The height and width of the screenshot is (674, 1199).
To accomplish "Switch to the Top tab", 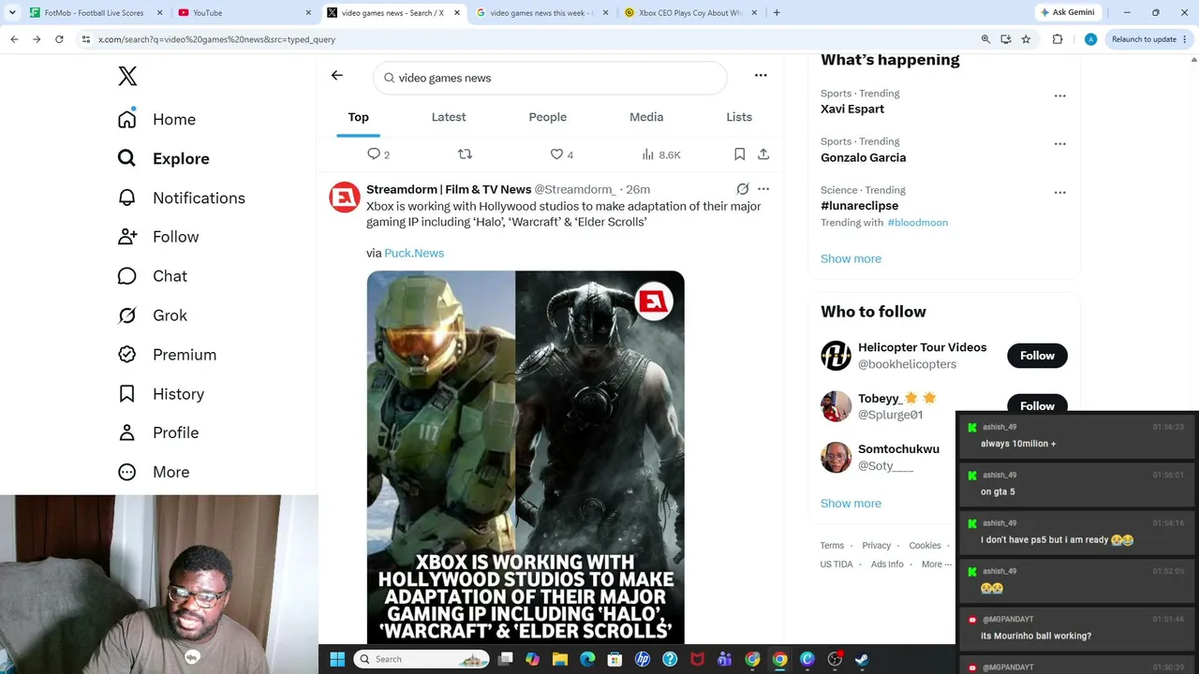I will coord(359,117).
